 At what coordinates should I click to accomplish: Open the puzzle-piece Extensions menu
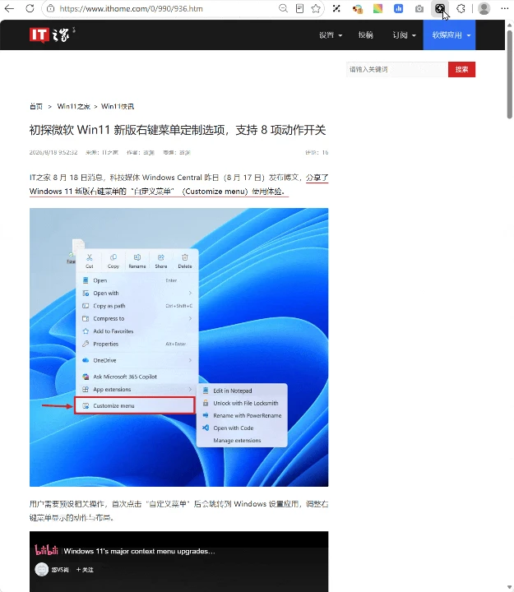(x=461, y=8)
